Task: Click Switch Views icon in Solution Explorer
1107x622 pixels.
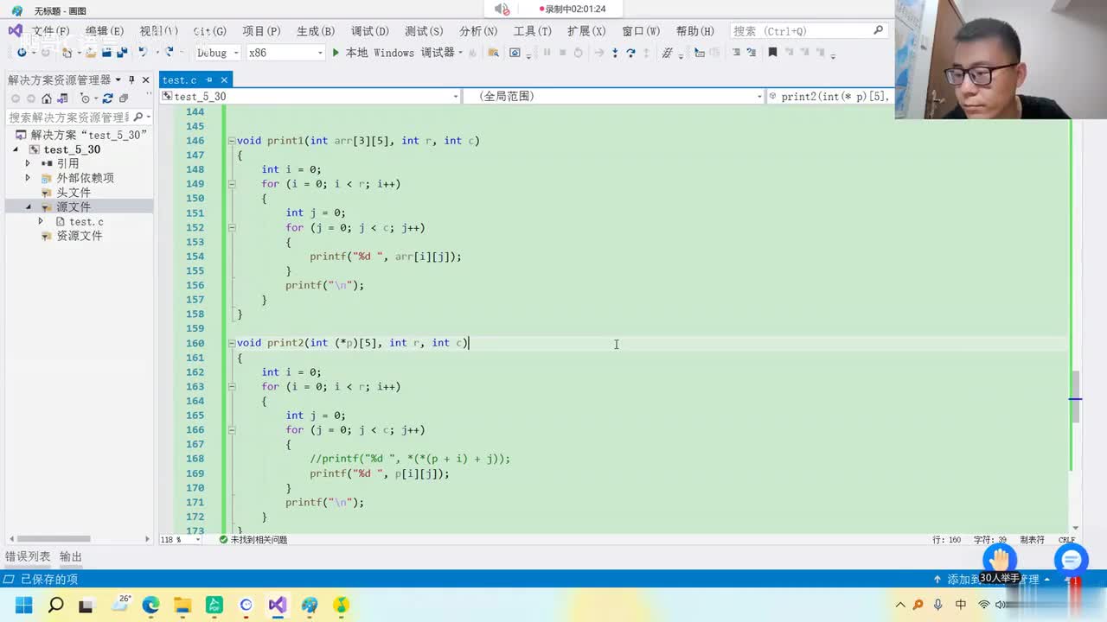Action: (62, 98)
